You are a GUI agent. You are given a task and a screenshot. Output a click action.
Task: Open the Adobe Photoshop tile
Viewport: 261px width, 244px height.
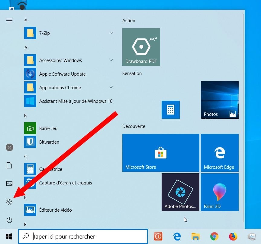click(x=180, y=192)
